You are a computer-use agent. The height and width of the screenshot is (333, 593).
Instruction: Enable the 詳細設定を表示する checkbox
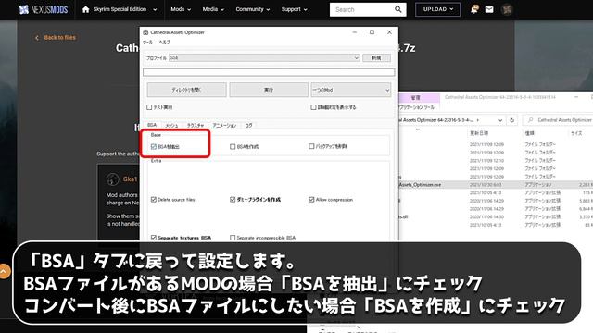313,107
